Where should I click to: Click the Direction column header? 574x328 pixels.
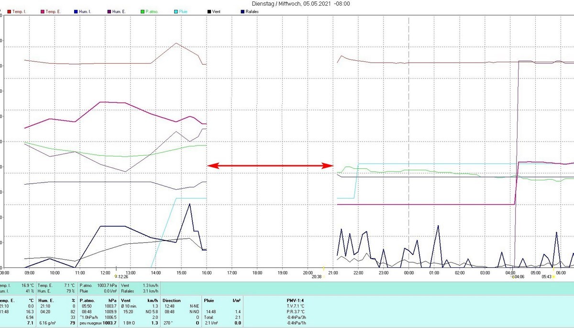coord(172,300)
